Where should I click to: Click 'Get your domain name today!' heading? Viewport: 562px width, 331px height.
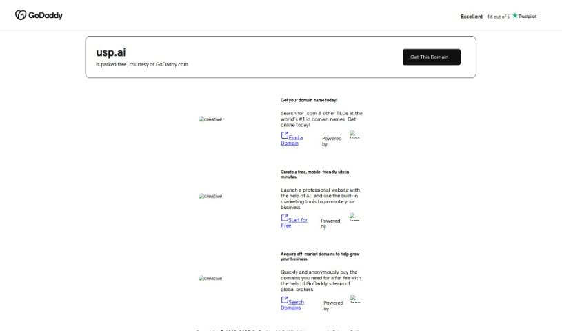(309, 100)
